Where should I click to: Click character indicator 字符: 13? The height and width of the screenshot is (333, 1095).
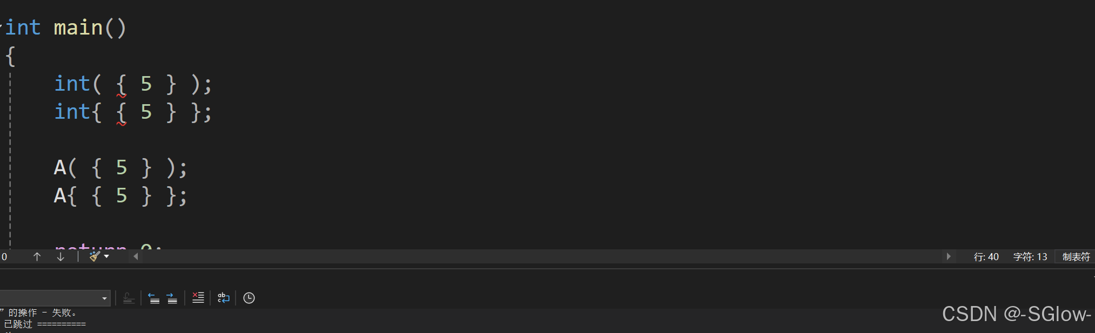[1030, 257]
